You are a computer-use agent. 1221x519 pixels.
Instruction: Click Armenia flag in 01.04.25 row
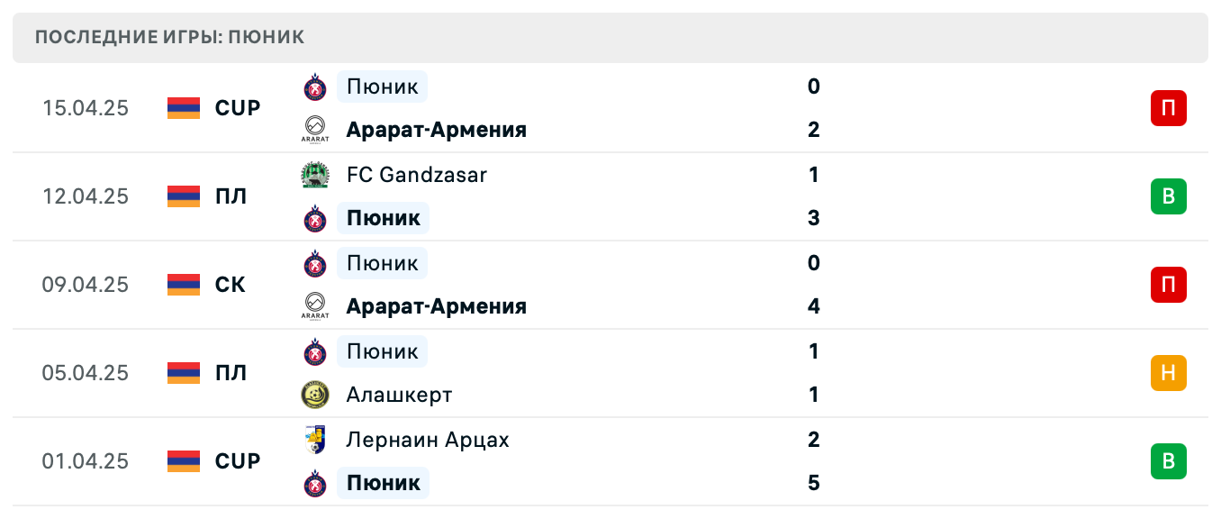pyautogui.click(x=184, y=461)
